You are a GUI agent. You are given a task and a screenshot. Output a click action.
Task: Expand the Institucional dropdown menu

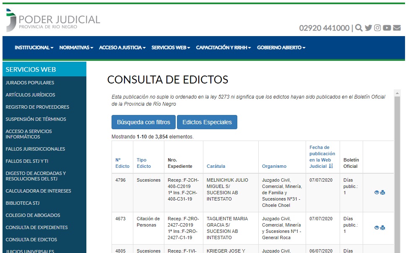click(34, 48)
